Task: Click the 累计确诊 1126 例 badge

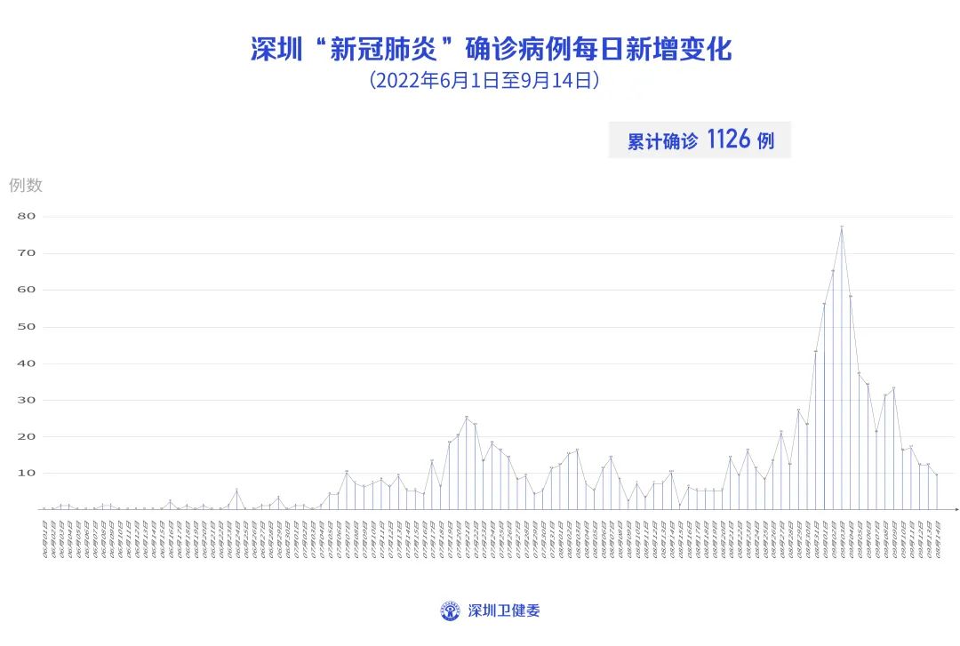Action: pos(700,140)
